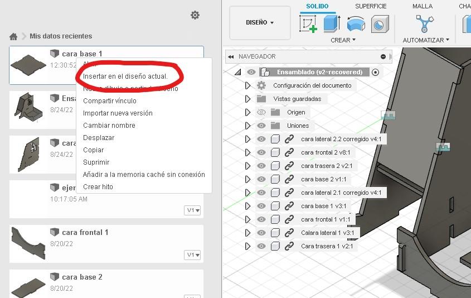Hide cara base 1 v3:1 component

pos(261,206)
